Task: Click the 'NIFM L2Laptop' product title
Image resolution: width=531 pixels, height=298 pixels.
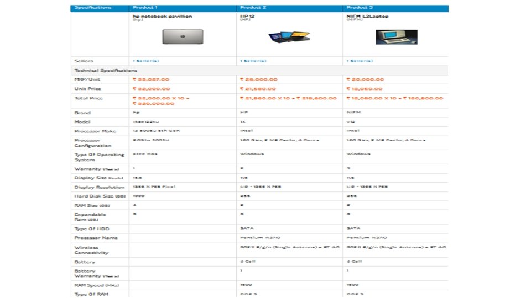Action: click(x=367, y=16)
